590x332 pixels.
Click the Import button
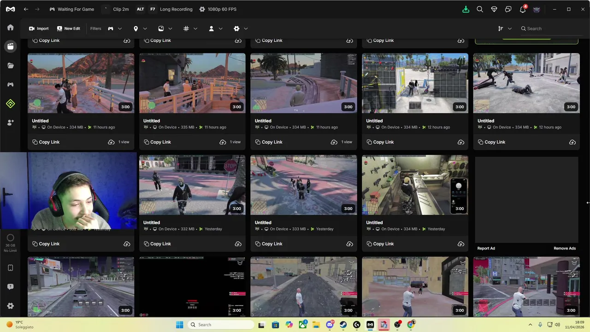pyautogui.click(x=39, y=29)
